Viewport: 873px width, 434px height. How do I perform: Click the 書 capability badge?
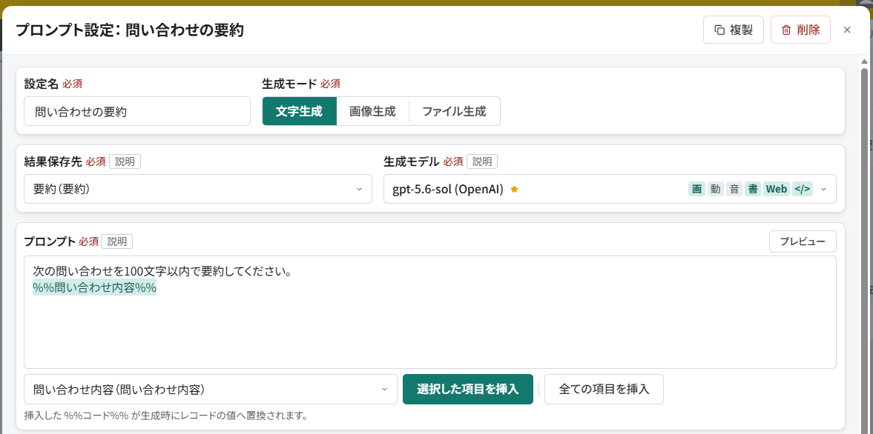click(753, 189)
